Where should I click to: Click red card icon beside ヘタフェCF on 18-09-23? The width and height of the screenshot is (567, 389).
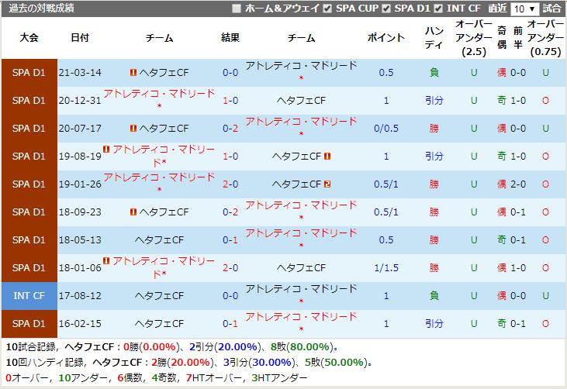133,212
